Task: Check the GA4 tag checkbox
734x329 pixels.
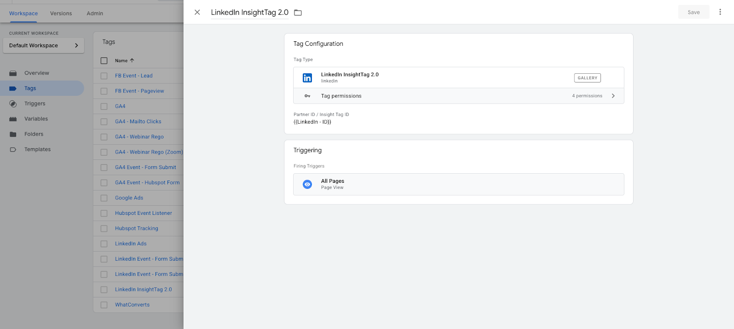Action: coord(104,106)
